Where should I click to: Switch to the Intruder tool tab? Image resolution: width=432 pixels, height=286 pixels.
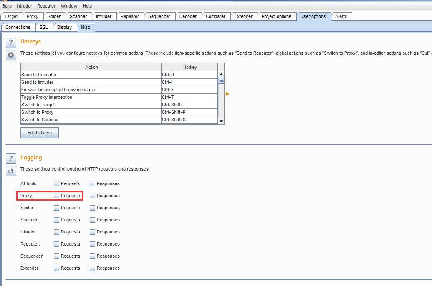click(104, 17)
